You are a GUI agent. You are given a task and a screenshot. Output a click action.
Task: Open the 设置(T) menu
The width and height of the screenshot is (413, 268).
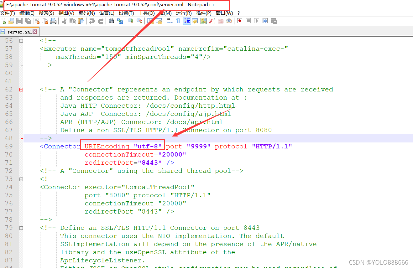126,13
